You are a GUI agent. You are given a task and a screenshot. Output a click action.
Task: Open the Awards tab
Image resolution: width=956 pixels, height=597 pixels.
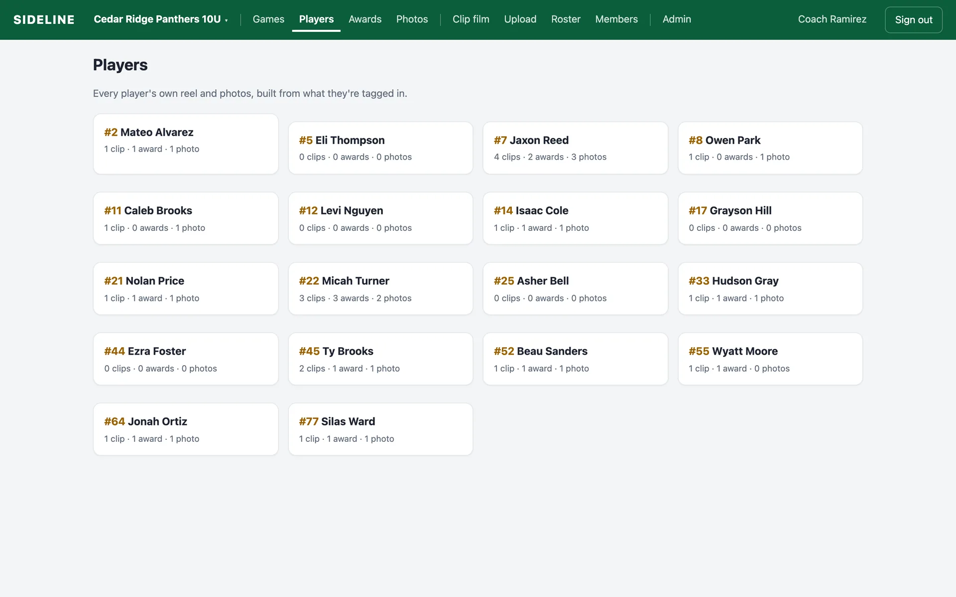click(x=365, y=19)
